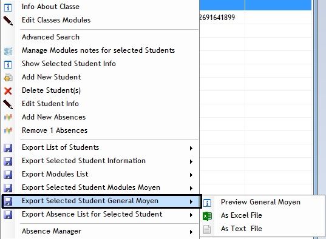This screenshot has width=326, height=239.
Task: Click the table cell showing 2691641899
Action: 222,17
